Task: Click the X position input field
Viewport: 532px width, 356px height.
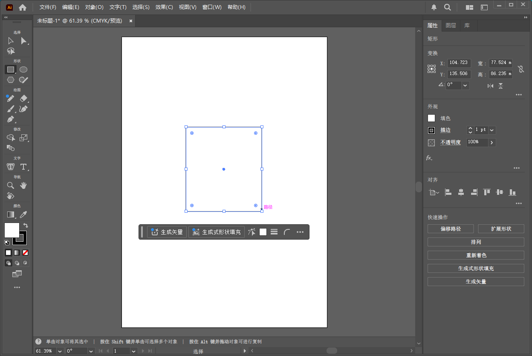Action: pos(459,63)
